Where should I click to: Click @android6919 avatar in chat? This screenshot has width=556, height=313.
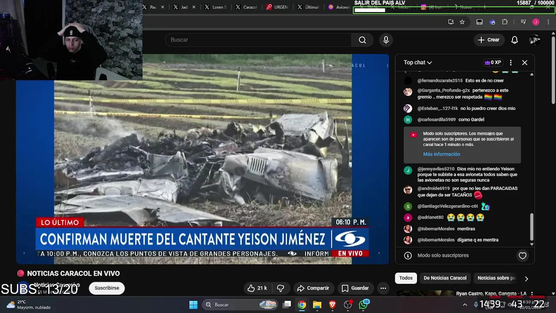pos(408,190)
